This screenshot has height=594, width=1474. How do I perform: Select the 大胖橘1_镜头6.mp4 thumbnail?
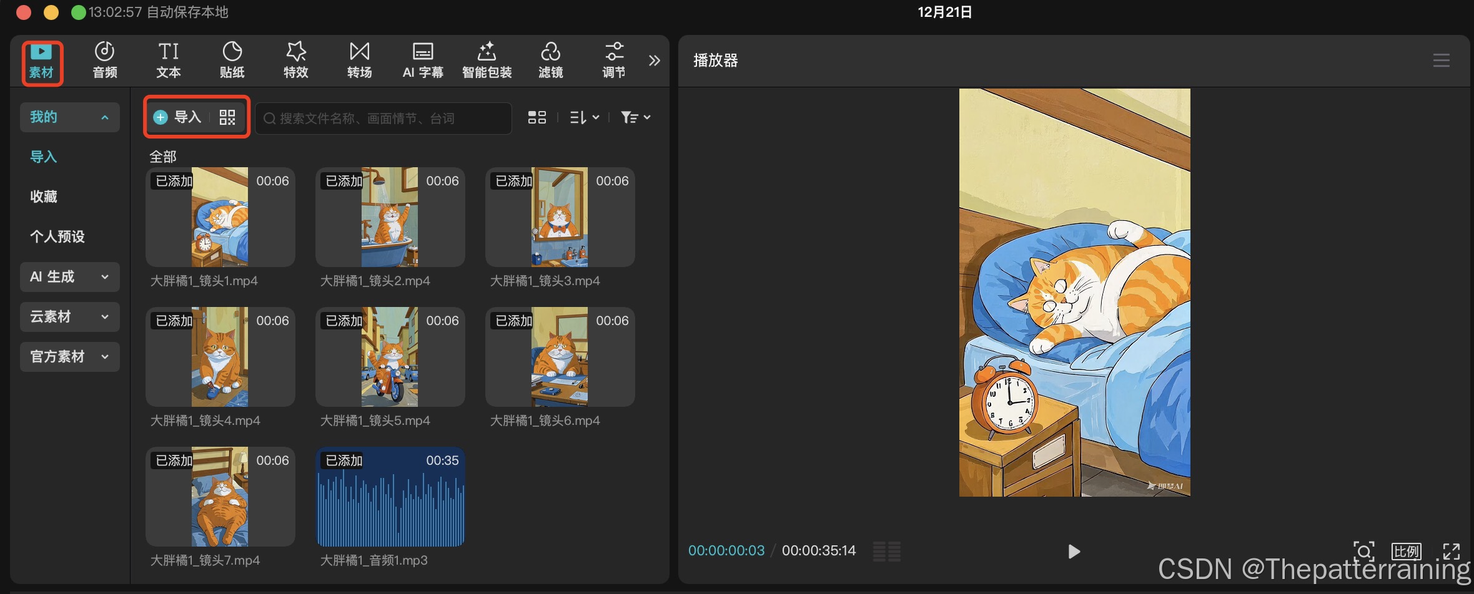click(560, 356)
